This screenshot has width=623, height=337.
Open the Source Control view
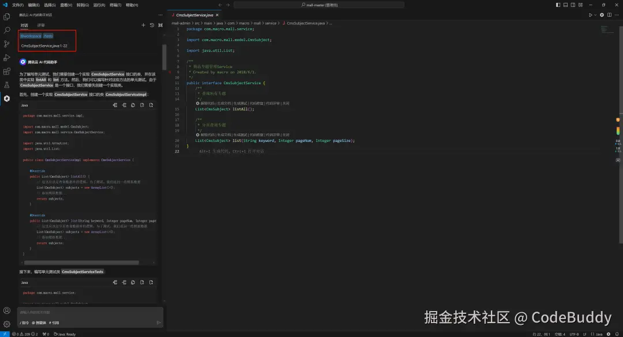tap(6, 44)
